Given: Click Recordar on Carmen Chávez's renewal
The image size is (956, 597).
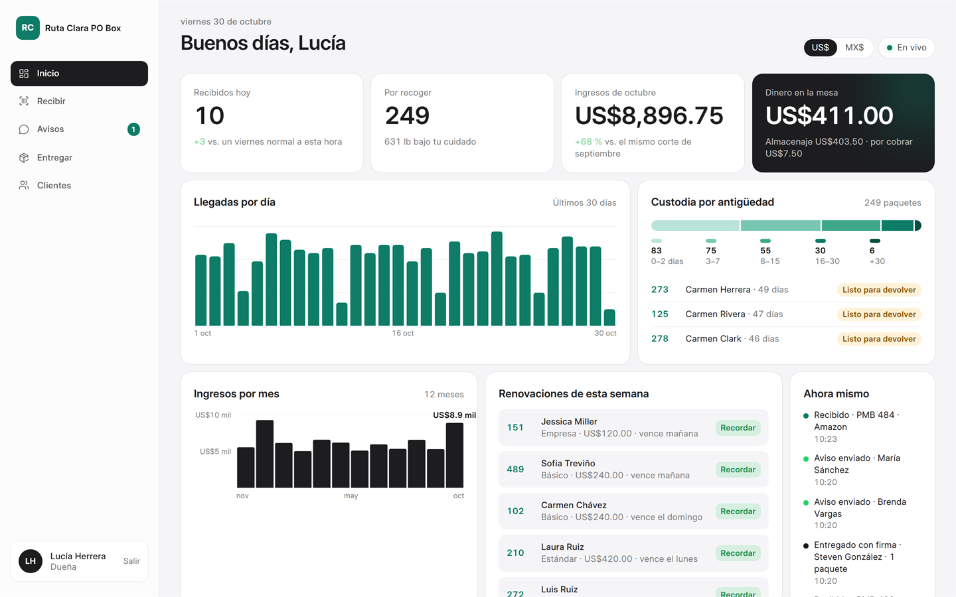Looking at the screenshot, I should tap(738, 511).
